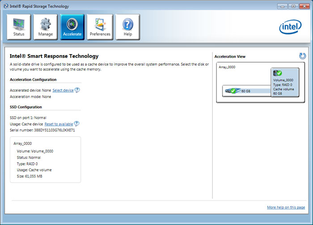Click 'Status: Normal' in the Array_0000 box
This screenshot has height=225, width=313.
click(29, 157)
